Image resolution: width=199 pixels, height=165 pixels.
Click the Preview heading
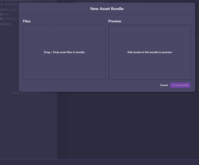click(115, 21)
